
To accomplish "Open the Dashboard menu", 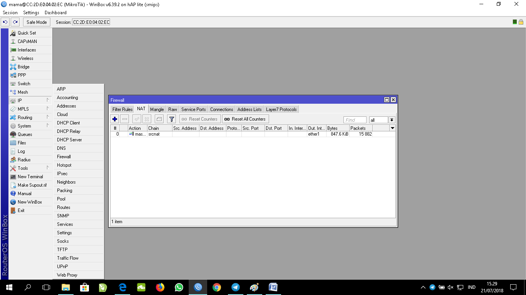I will click(x=56, y=13).
